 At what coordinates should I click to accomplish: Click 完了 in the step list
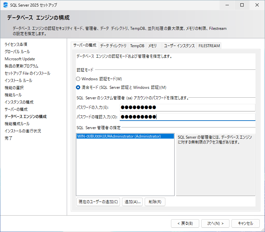9,138
